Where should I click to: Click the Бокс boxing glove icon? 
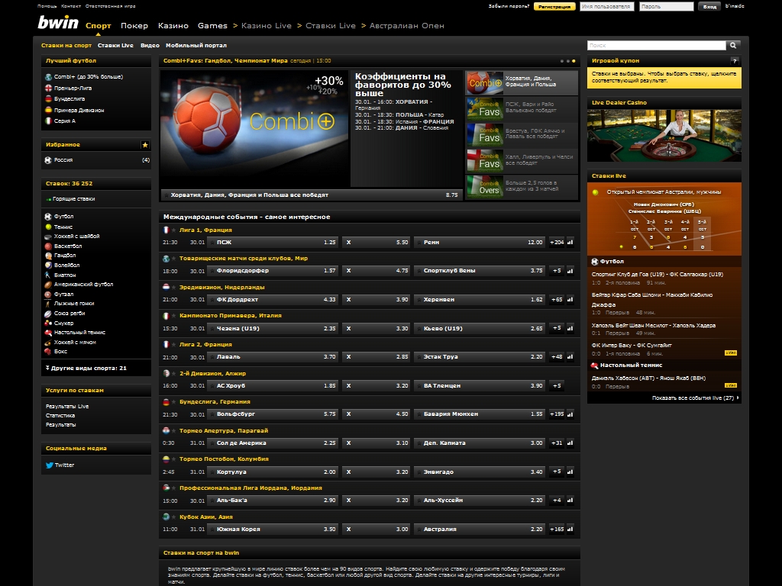pos(49,351)
